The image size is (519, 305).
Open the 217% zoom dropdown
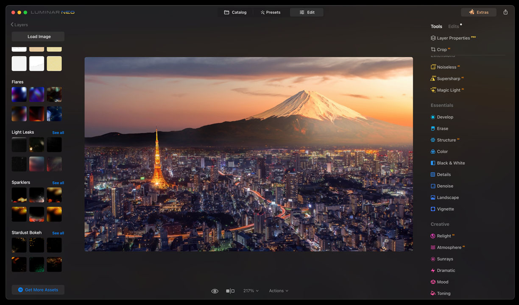[x=251, y=291]
